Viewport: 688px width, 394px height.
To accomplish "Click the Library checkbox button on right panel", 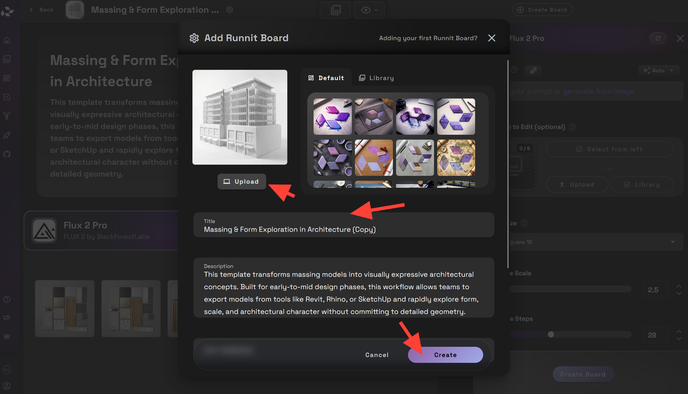I will point(643,185).
